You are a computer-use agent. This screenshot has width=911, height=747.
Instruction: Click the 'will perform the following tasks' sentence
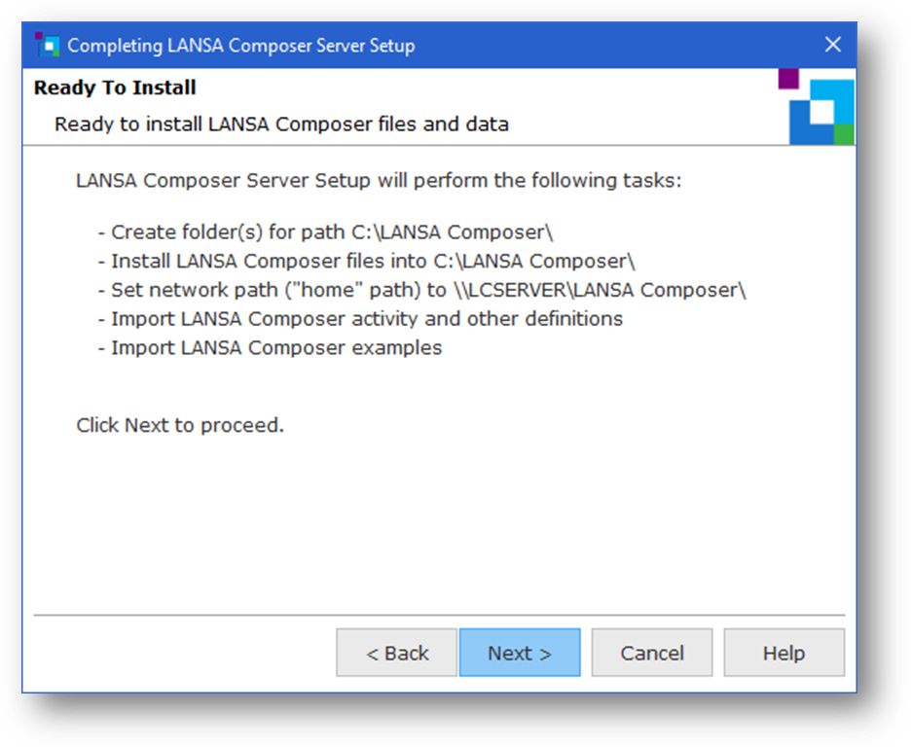click(x=380, y=181)
